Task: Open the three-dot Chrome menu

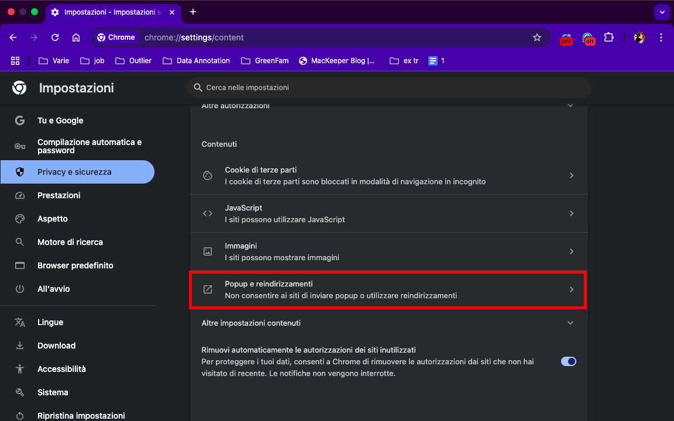Action: tap(661, 37)
